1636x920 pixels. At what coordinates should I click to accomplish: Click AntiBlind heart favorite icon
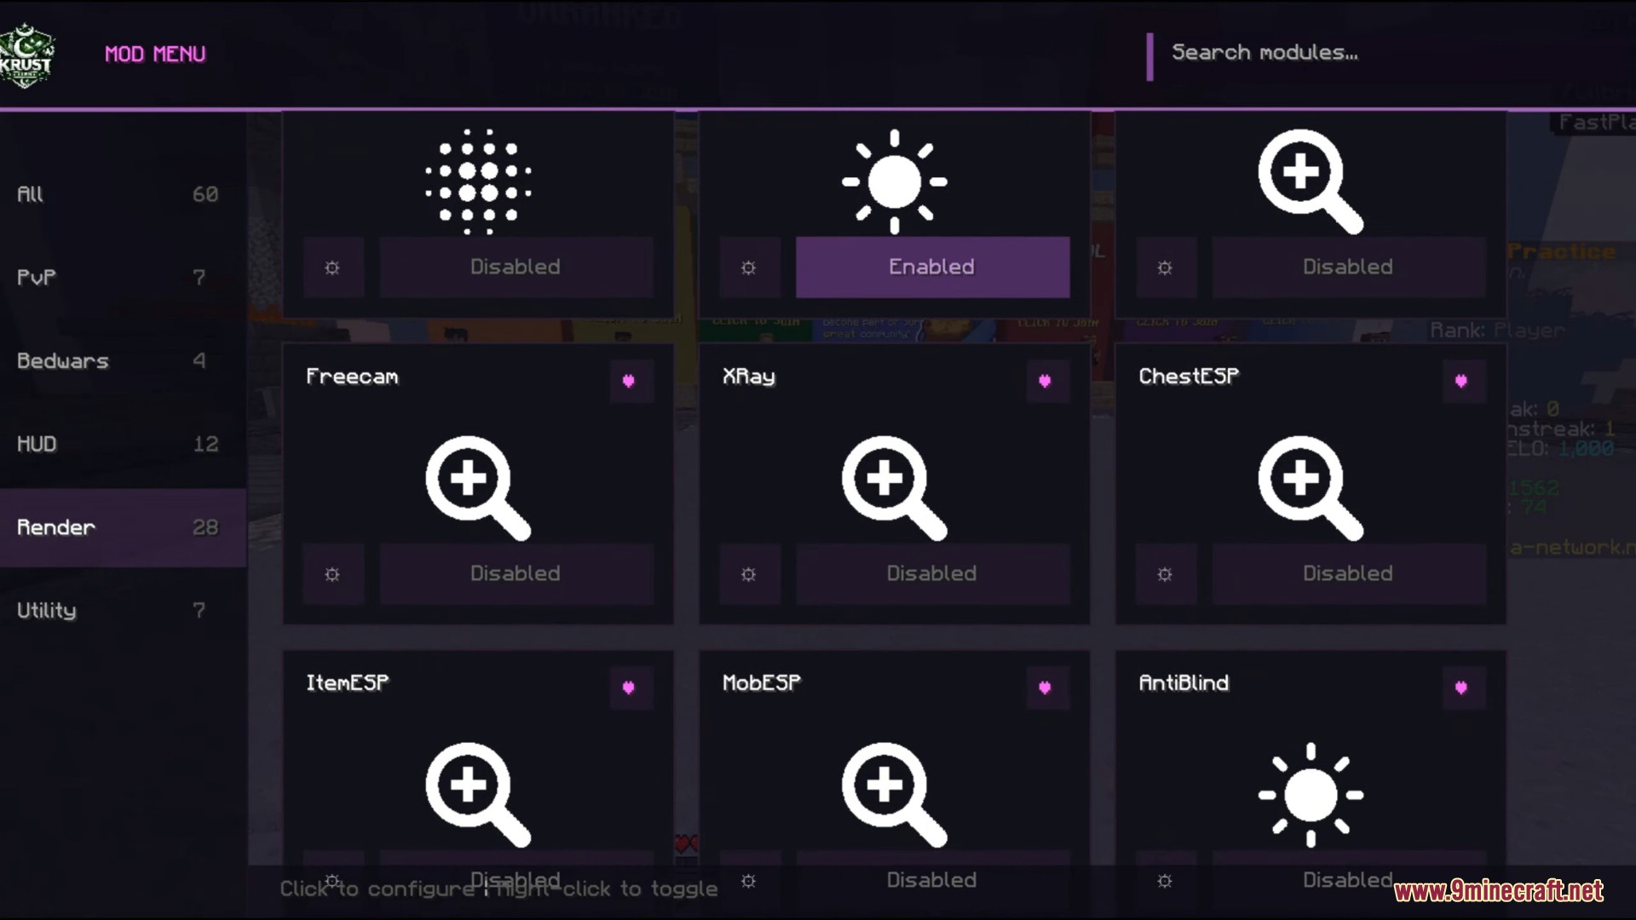1462,687
